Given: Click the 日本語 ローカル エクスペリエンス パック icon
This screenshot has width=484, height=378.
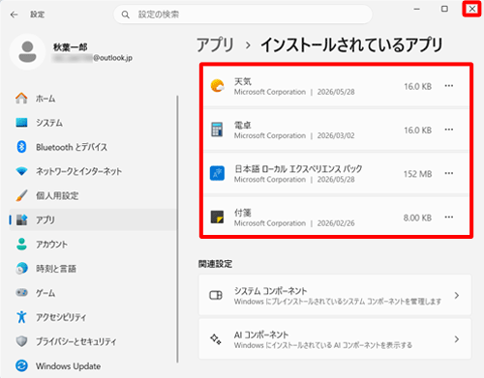Looking at the screenshot, I should pos(217,173).
